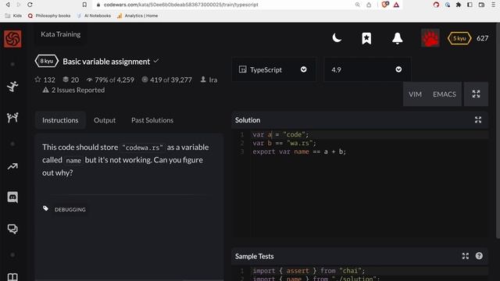
Task: Open the Analytics | Home bookmark
Action: [x=137, y=16]
